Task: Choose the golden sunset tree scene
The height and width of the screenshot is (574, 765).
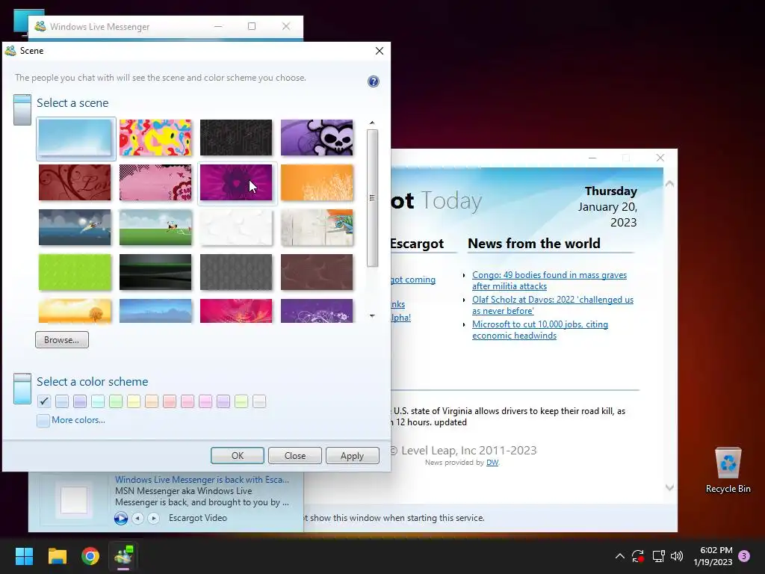Action: point(75,311)
